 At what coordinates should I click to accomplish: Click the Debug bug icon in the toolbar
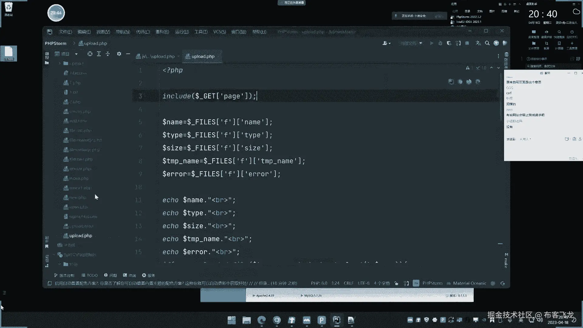pyautogui.click(x=440, y=43)
